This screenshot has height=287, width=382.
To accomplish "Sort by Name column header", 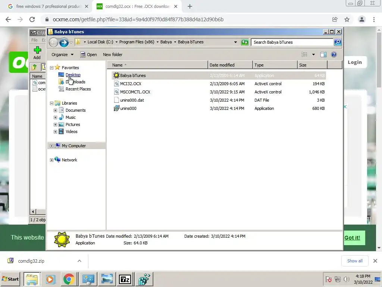I will (157, 65).
